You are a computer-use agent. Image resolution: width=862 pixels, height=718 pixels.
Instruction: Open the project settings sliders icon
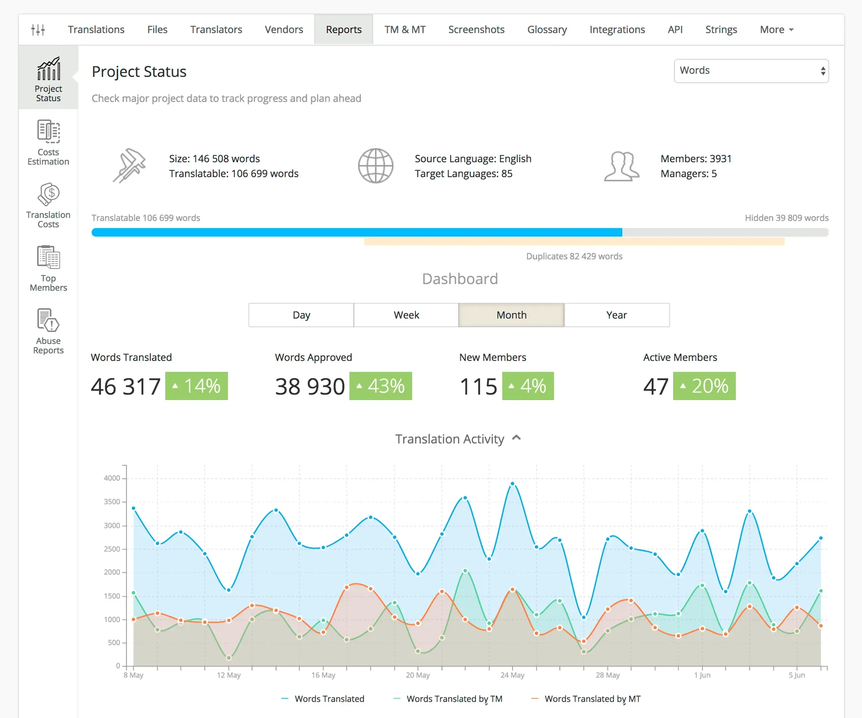coord(38,30)
